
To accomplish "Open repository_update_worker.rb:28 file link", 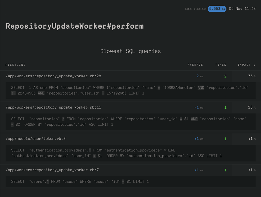I will (x=53, y=76).
